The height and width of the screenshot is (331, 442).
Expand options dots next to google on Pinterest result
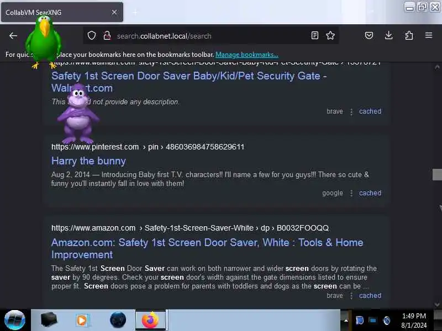point(351,194)
